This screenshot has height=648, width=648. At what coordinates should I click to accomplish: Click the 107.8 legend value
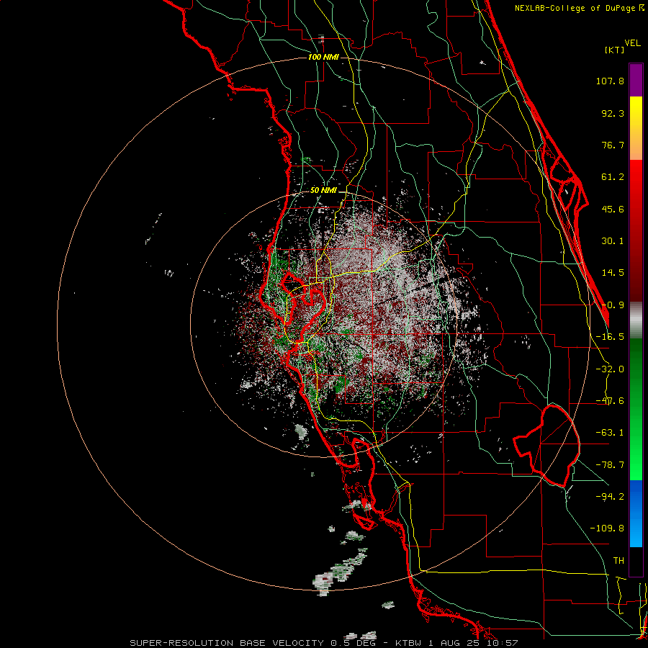(610, 81)
